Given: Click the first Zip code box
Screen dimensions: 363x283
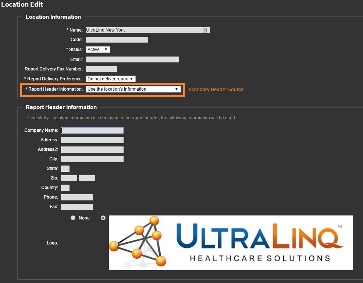Looking at the screenshot, I should click(69, 178).
